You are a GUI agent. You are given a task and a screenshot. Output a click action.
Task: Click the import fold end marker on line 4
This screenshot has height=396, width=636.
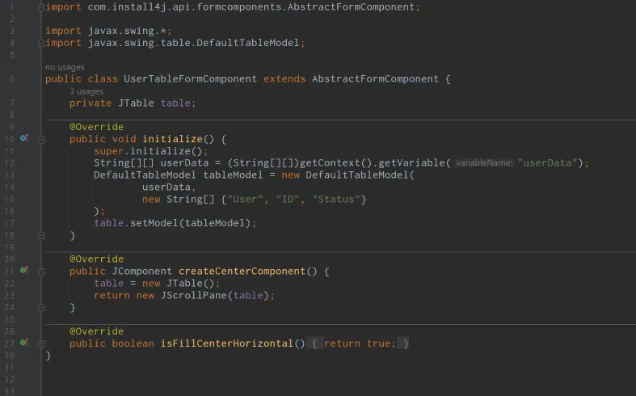[41, 43]
